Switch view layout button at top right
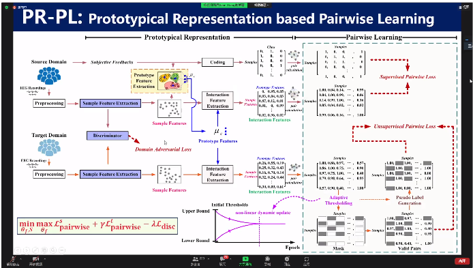Screen dimensions: 473x268 [466, 7]
